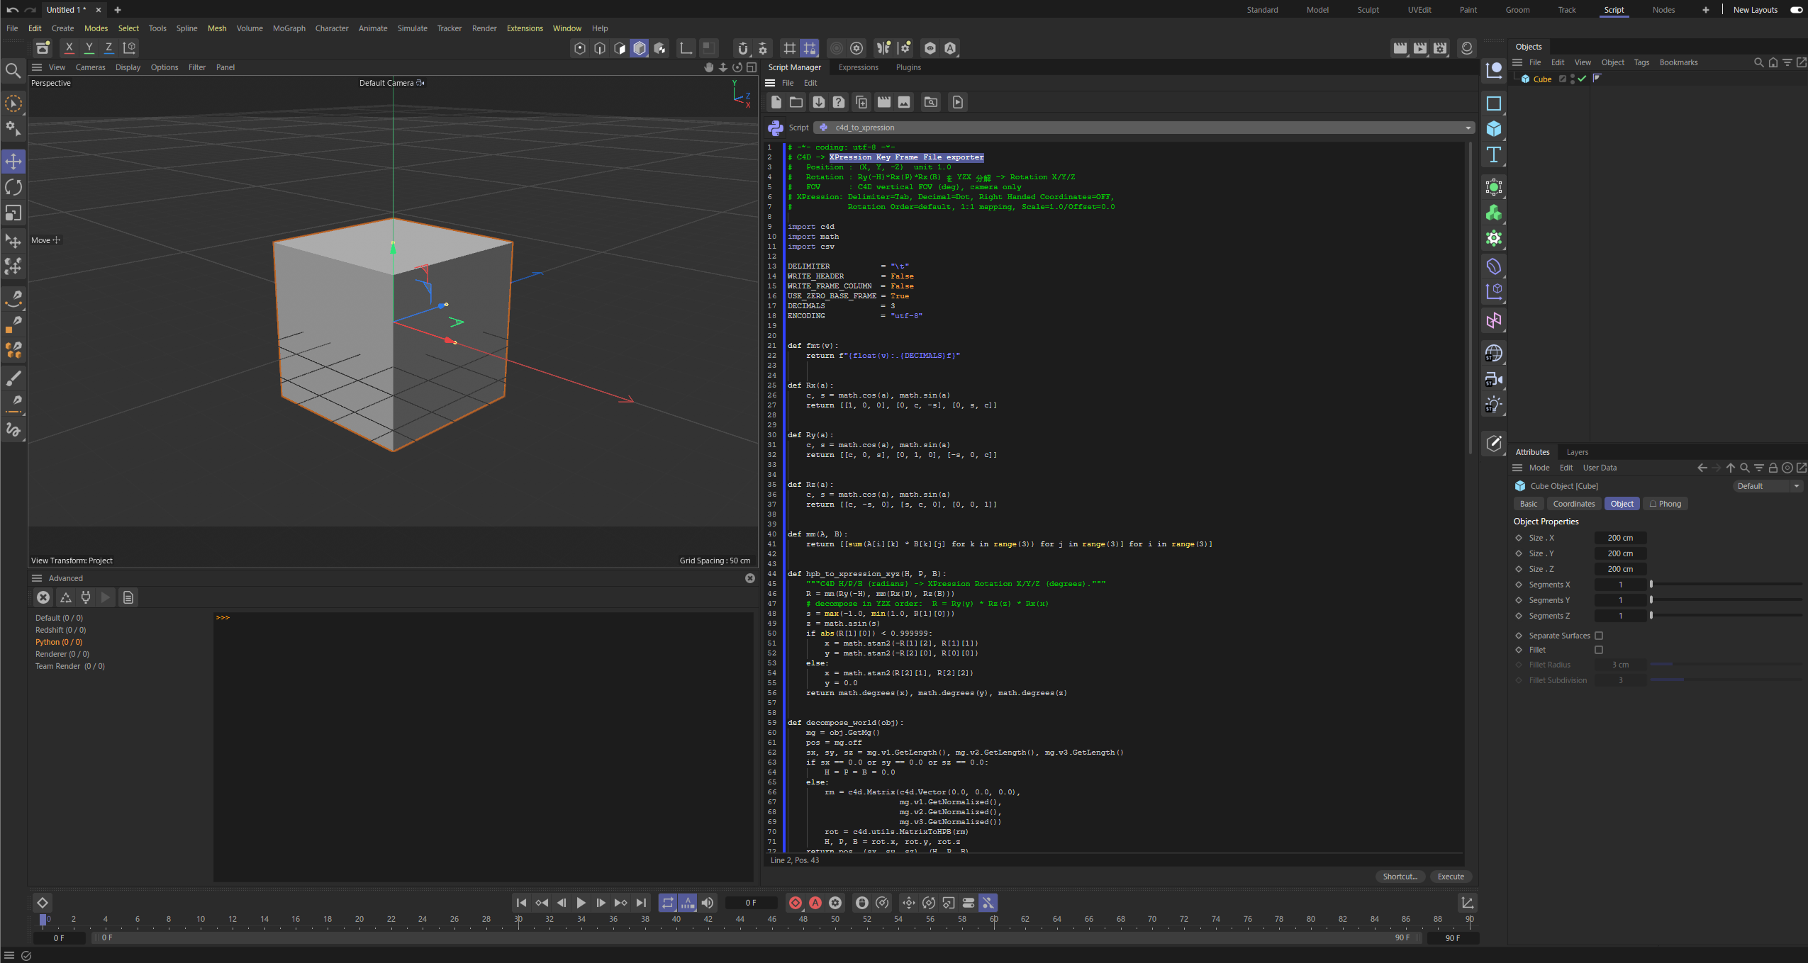Click the Size . X value field
Image resolution: width=1808 pixels, height=963 pixels.
coord(1620,538)
